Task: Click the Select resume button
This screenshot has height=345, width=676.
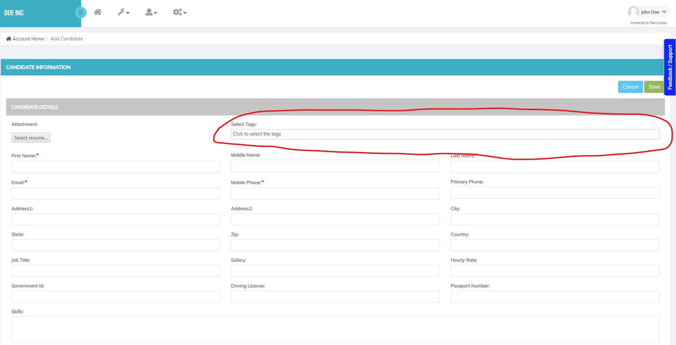Action: point(31,137)
